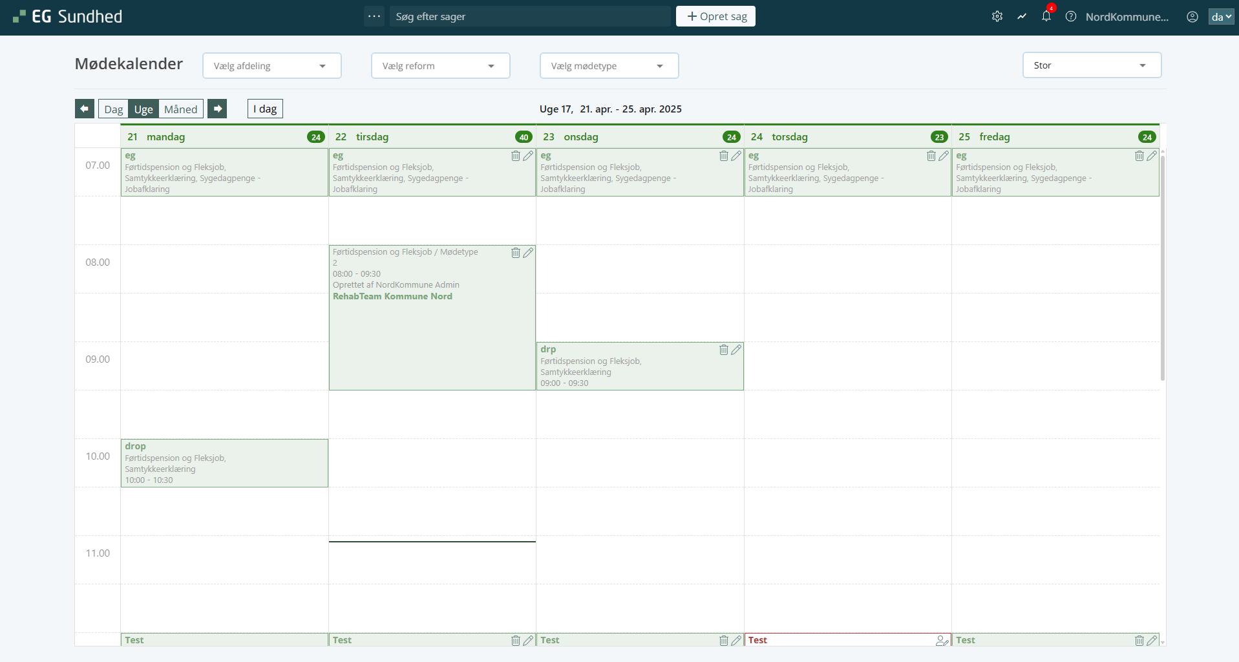Delete the Tuesday 08:00 meeting
Image resolution: width=1239 pixels, height=662 pixels.
tap(516, 253)
